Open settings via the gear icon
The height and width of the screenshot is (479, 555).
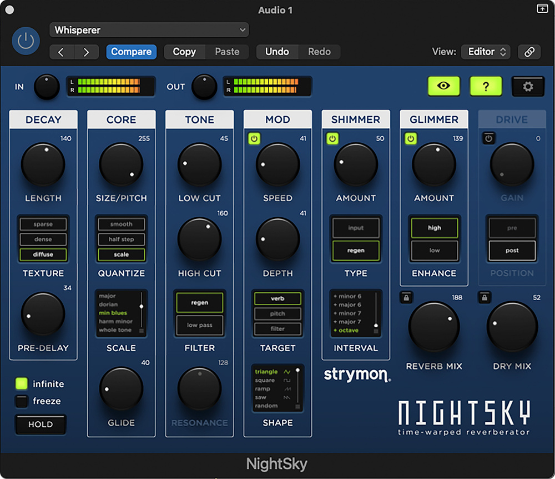(528, 86)
